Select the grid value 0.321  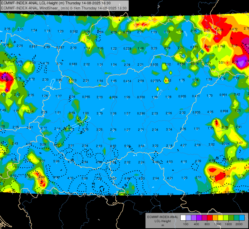coord(194,47)
